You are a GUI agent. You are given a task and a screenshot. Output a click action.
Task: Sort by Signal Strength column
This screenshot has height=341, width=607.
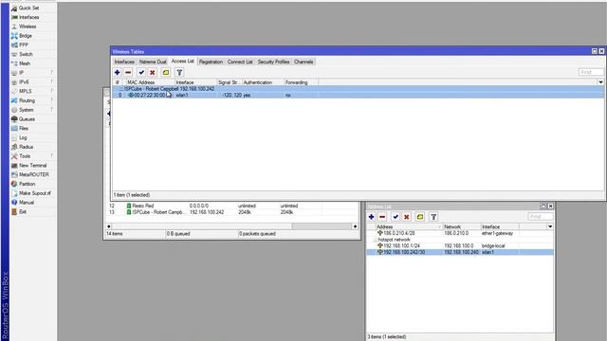click(x=230, y=82)
